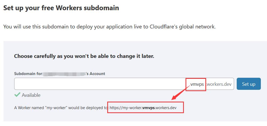The height and width of the screenshot is (126, 267).
Task: Click the 'Set up your free Workers subdomain' heading
Action: pyautogui.click(x=61, y=8)
